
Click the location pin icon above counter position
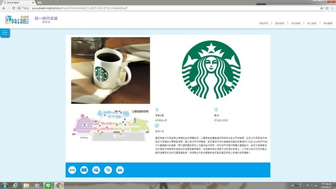coord(157,110)
